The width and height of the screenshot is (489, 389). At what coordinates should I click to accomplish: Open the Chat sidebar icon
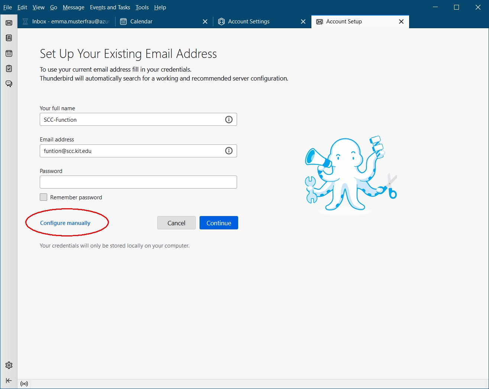coord(9,84)
